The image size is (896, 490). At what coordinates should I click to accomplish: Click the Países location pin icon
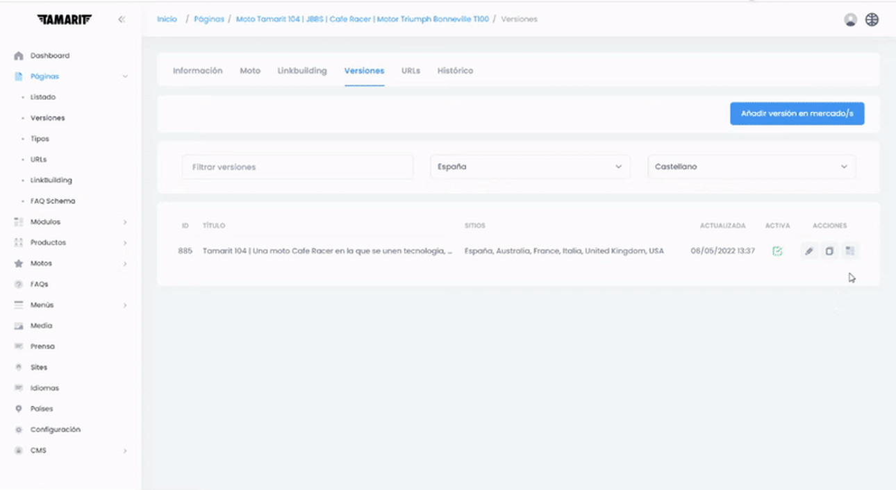click(19, 409)
